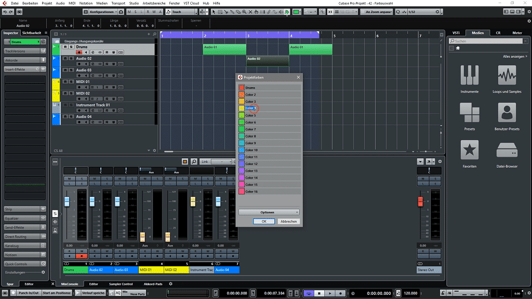This screenshot has width=532, height=299.
Task: Click the search tracks magnifier icon
Action: pos(155,34)
